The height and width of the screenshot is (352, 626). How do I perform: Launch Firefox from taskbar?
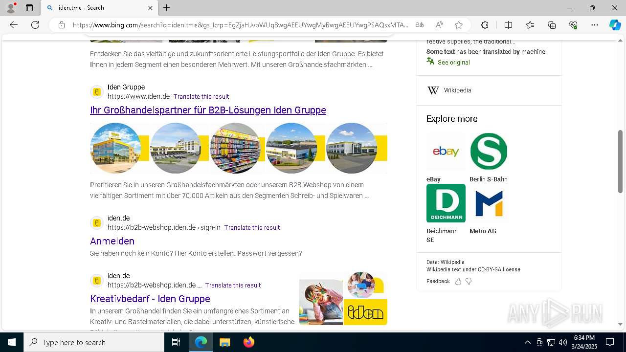coord(248,342)
